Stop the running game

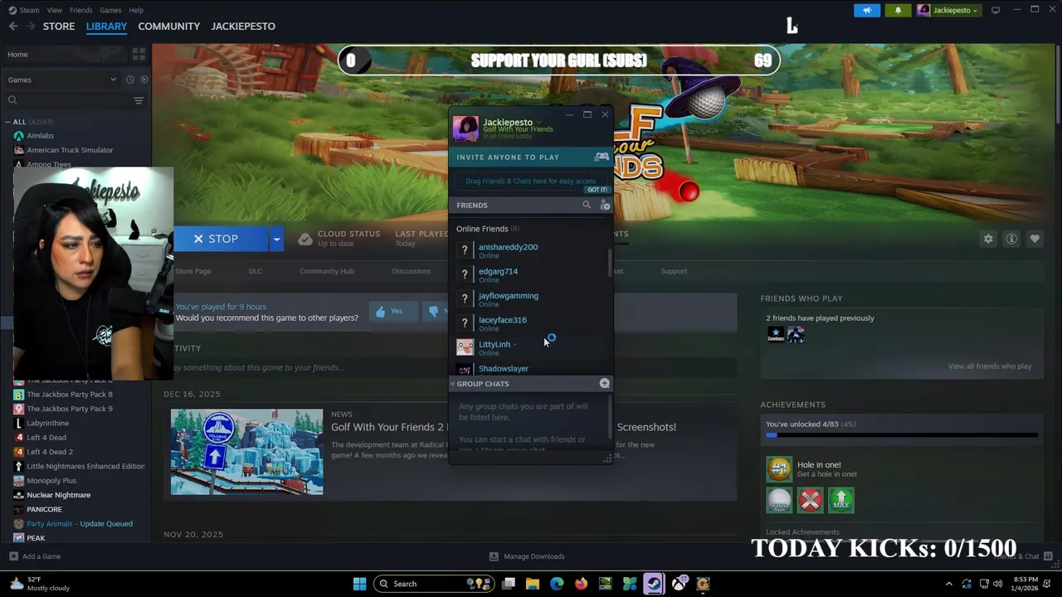tap(222, 239)
